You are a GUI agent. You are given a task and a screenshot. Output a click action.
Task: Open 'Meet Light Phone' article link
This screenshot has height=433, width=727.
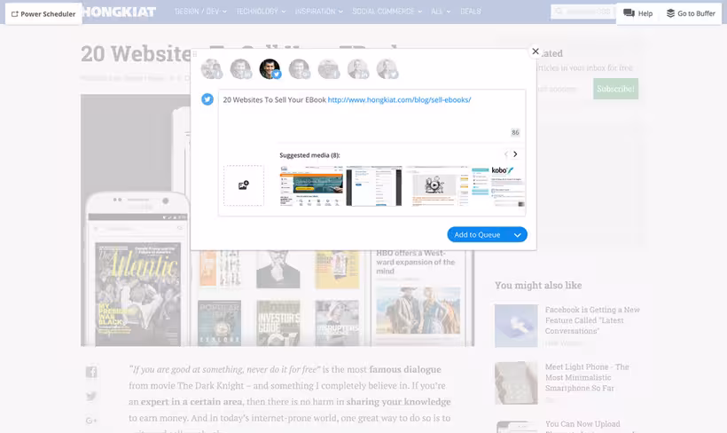click(587, 377)
